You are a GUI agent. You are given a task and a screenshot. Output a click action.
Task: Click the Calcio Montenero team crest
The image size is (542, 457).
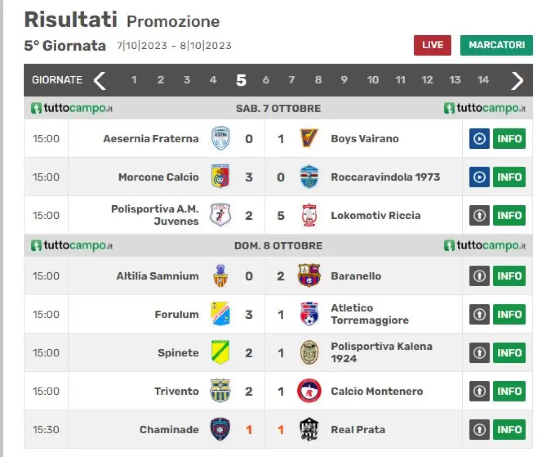tap(309, 391)
